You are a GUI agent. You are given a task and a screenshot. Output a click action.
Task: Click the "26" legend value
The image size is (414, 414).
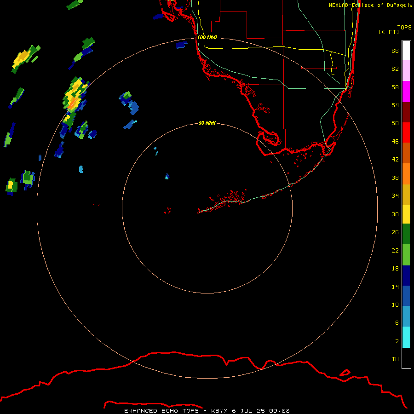coord(395,232)
